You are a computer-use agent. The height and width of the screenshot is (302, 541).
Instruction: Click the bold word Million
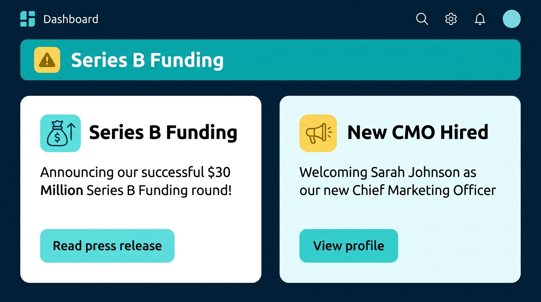click(61, 190)
